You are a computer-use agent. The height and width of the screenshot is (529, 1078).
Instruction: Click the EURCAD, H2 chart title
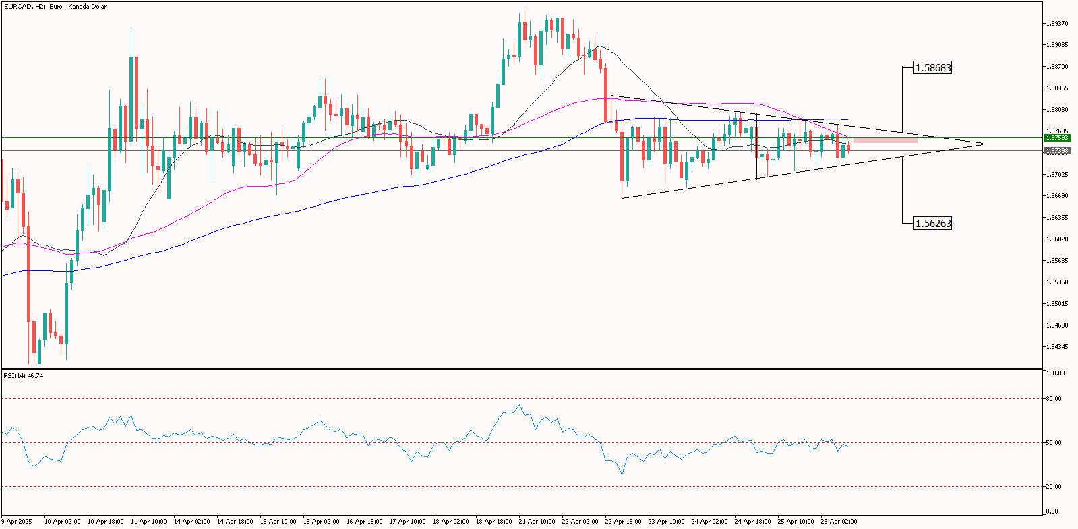56,7
